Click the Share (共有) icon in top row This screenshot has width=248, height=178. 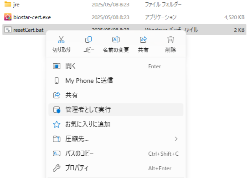(143, 40)
